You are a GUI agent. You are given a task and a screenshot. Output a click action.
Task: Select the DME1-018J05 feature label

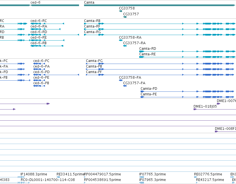coord(205,106)
